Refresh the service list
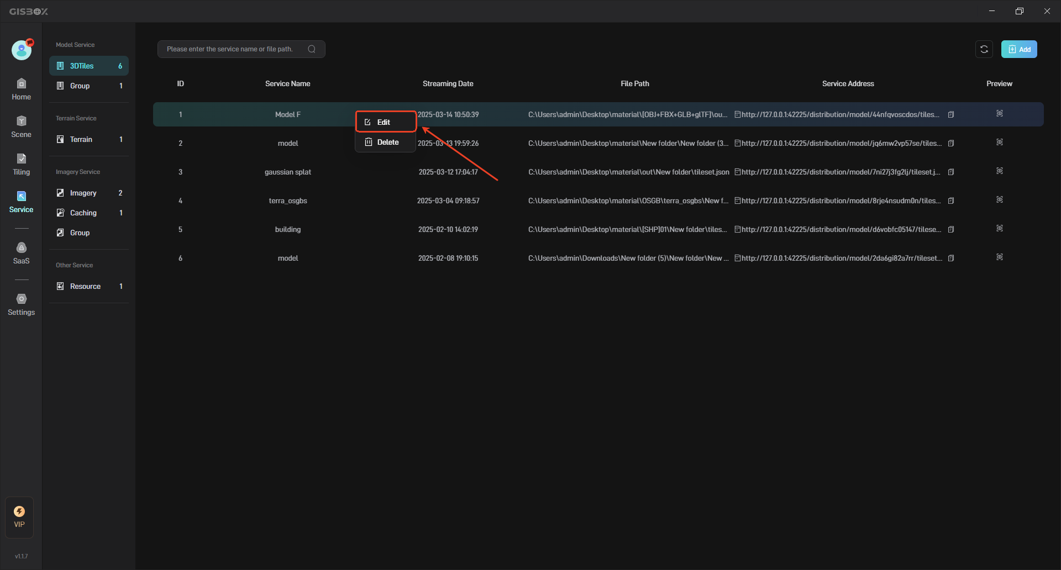Screen dimensions: 1061x570 984,49
